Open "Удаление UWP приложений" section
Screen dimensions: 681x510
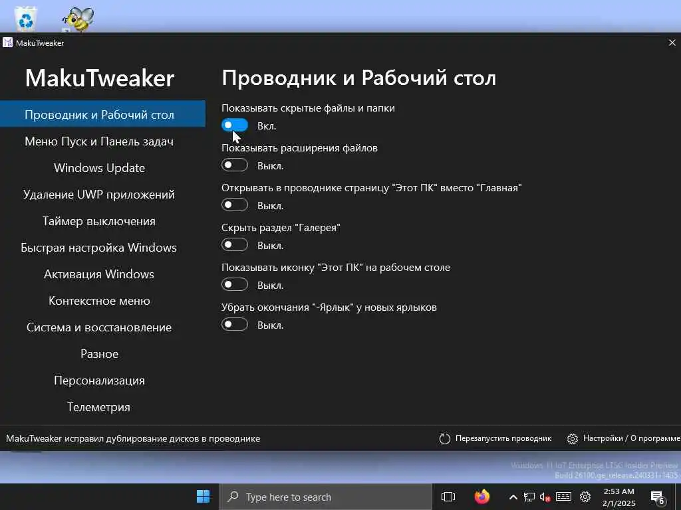(x=99, y=195)
